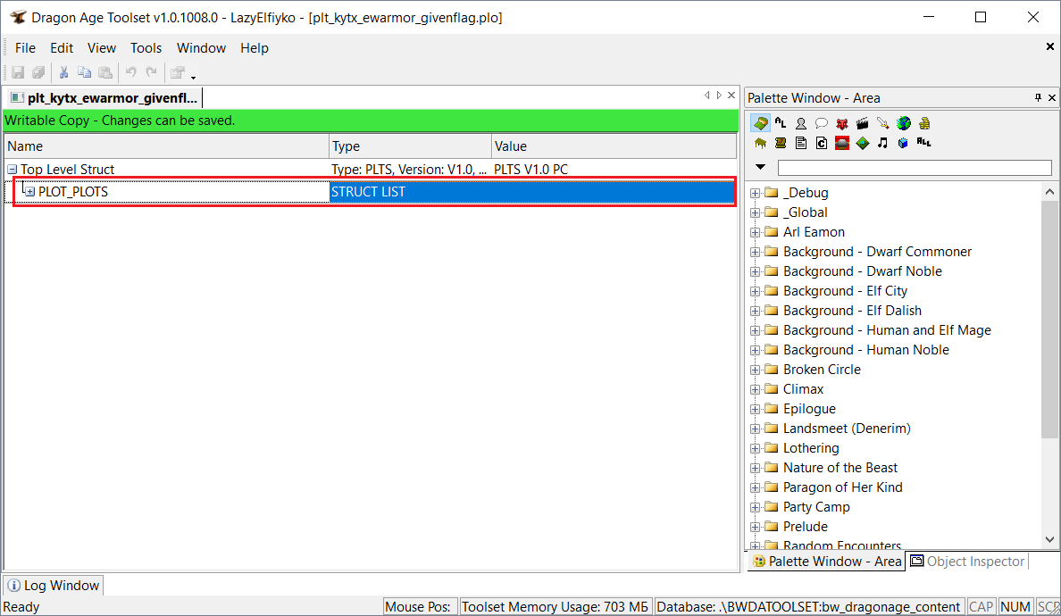Select the Palette Window - Area bottom tab
This screenshot has width=1061, height=616.
click(826, 562)
